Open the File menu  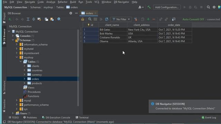click(5, 2)
